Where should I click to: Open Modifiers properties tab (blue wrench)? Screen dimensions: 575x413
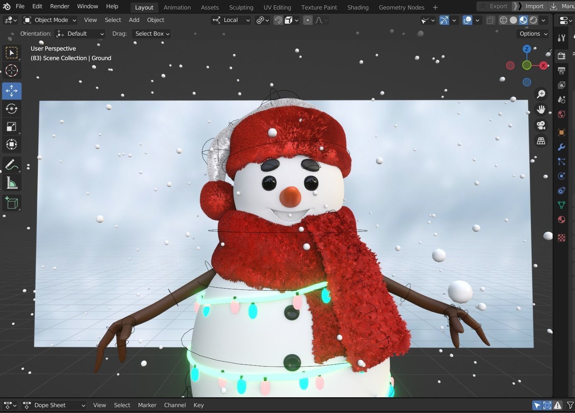click(562, 147)
